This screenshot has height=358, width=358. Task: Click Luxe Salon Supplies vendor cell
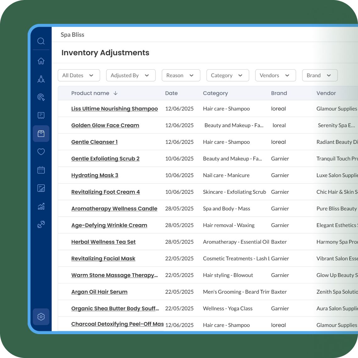coord(337,175)
